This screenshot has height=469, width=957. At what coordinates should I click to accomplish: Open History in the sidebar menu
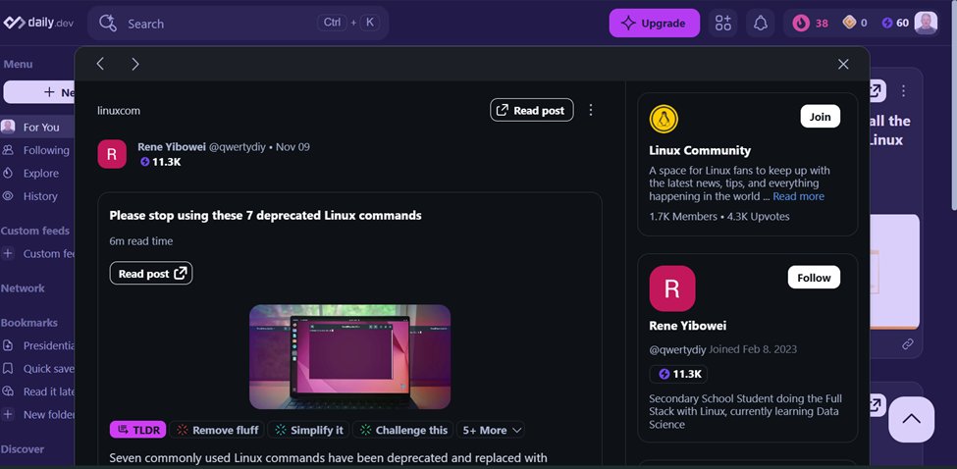[x=36, y=196]
